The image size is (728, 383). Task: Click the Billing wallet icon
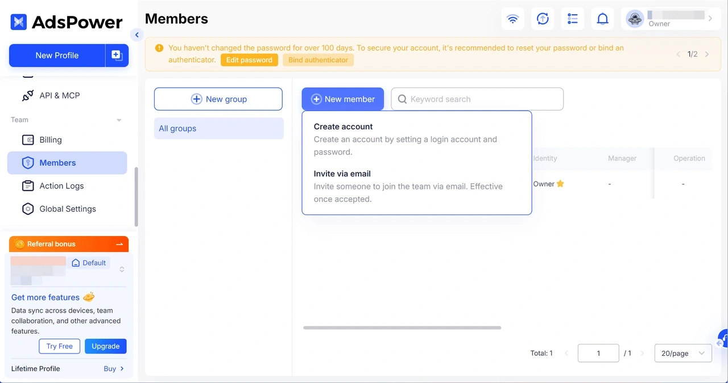tap(28, 140)
